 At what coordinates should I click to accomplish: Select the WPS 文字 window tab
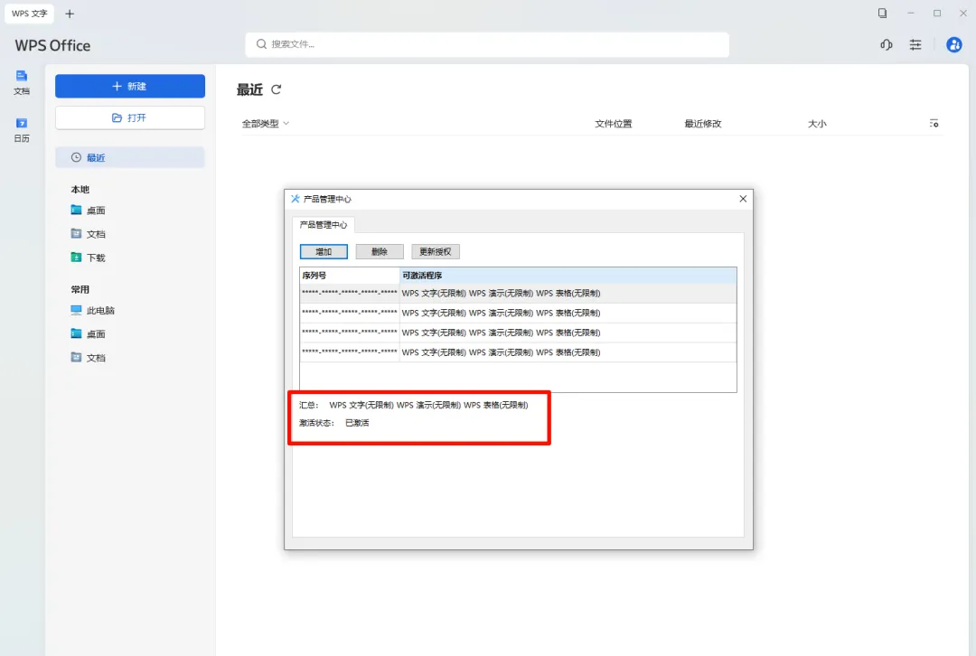[x=29, y=14]
